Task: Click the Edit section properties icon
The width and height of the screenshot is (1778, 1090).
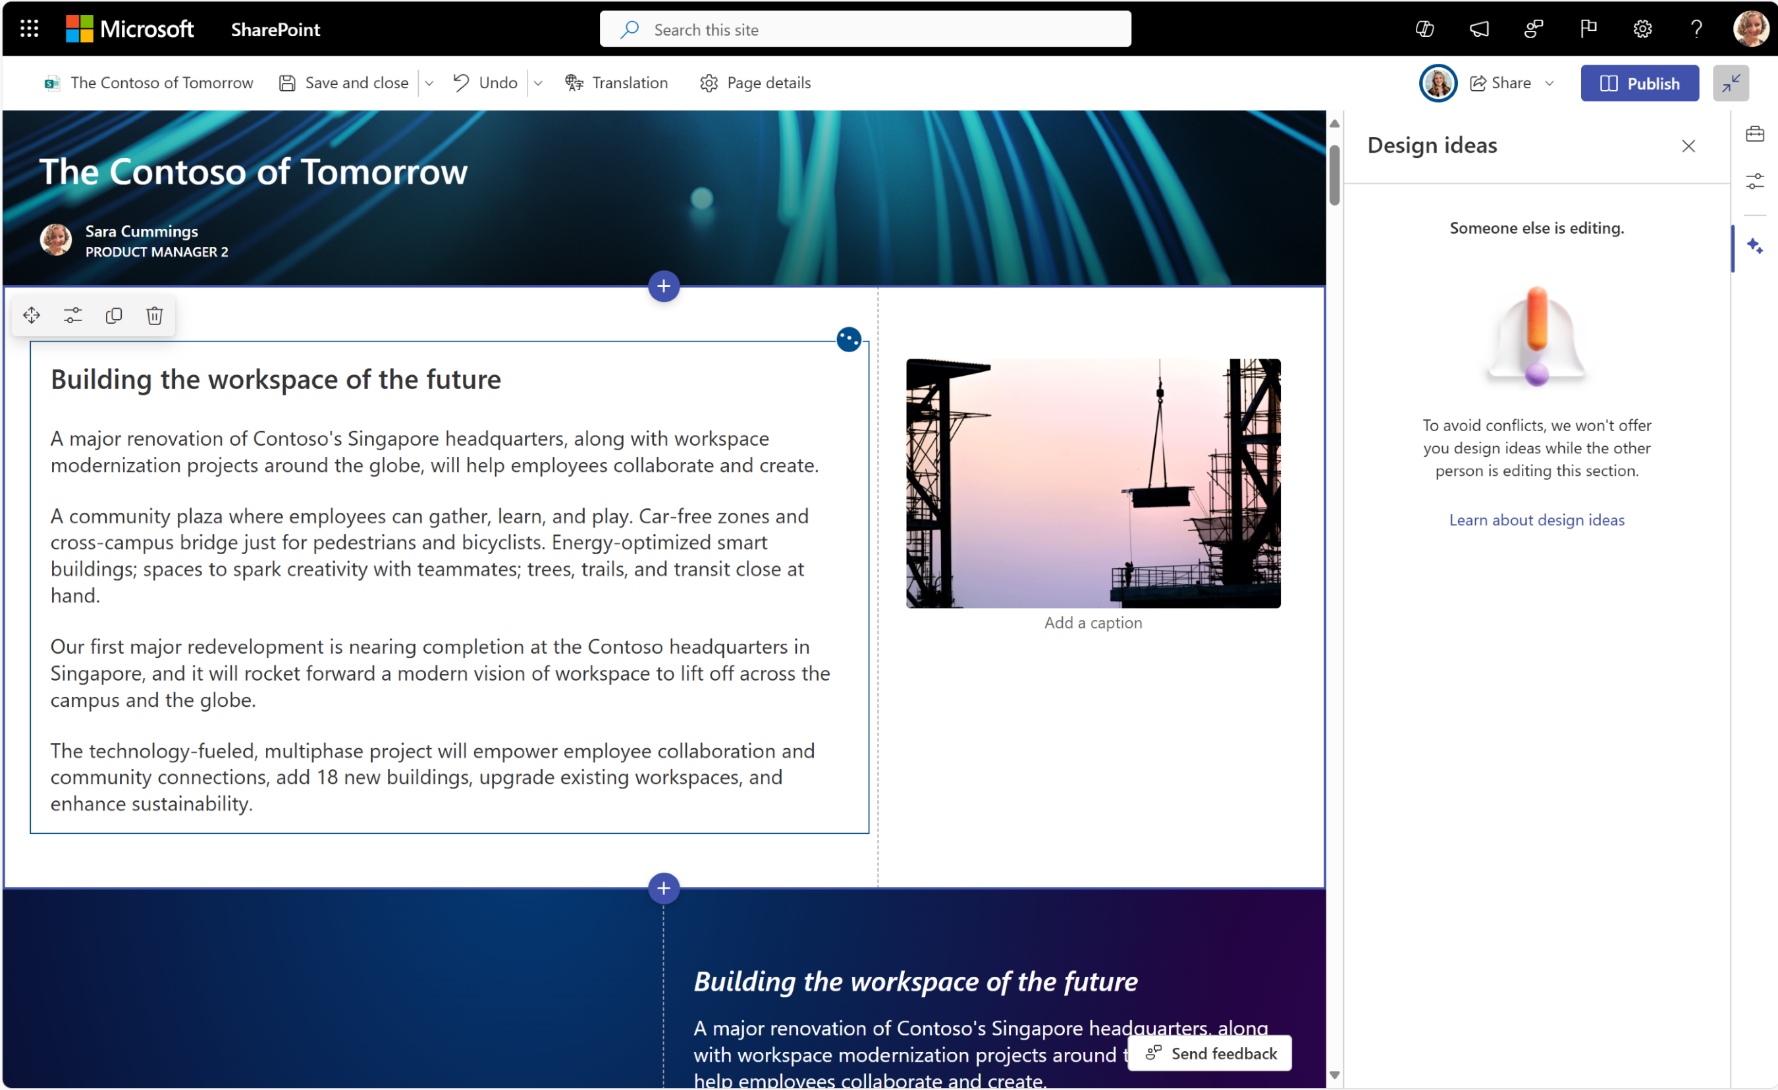Action: coord(72,315)
